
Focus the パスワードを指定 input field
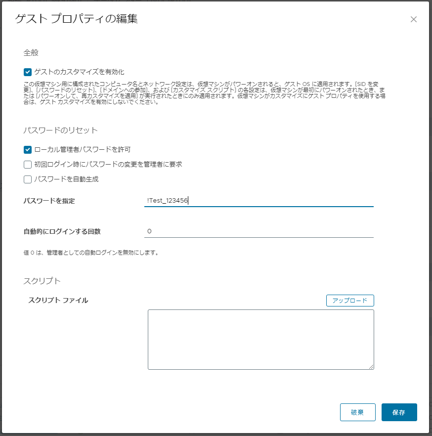tap(259, 201)
